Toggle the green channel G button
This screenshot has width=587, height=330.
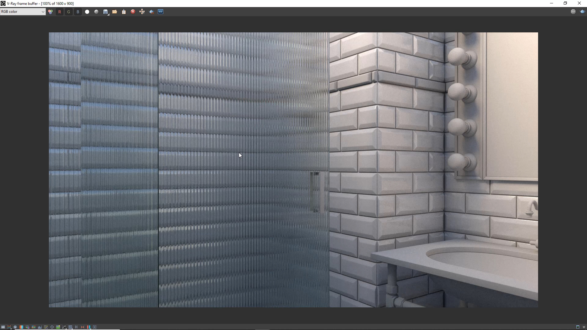[x=69, y=12]
